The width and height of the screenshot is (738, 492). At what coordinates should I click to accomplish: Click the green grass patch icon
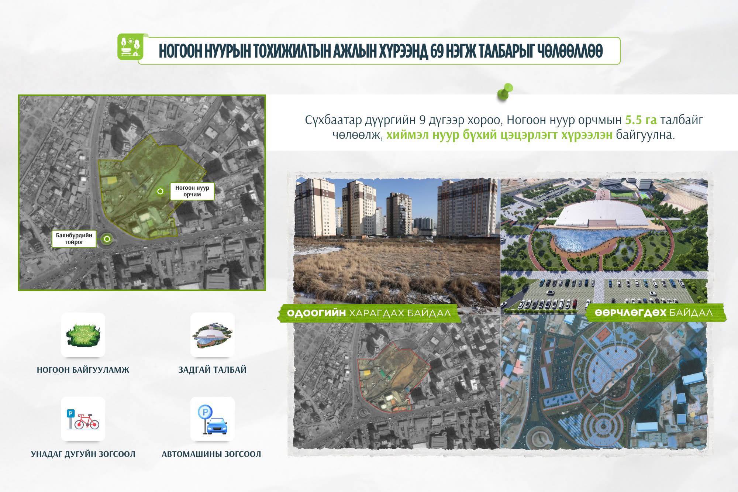[83, 335]
